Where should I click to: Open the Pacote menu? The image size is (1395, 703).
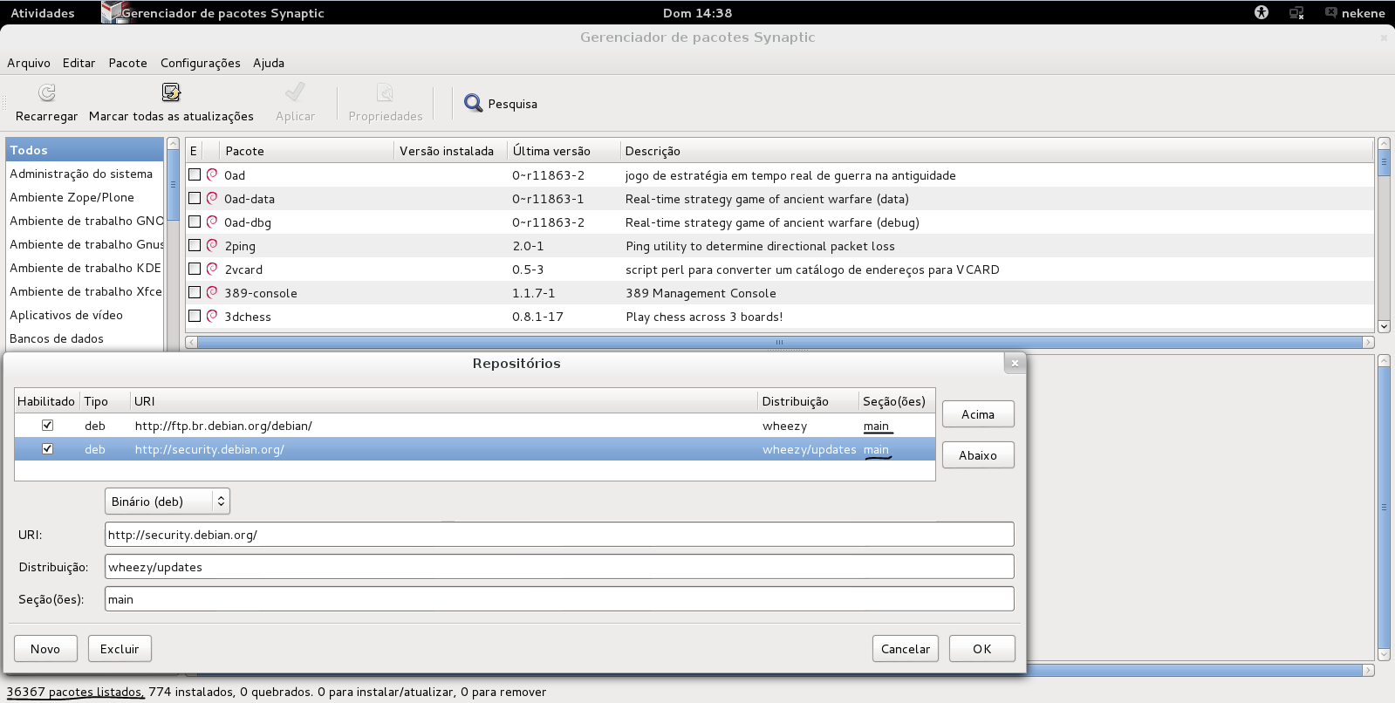point(127,63)
